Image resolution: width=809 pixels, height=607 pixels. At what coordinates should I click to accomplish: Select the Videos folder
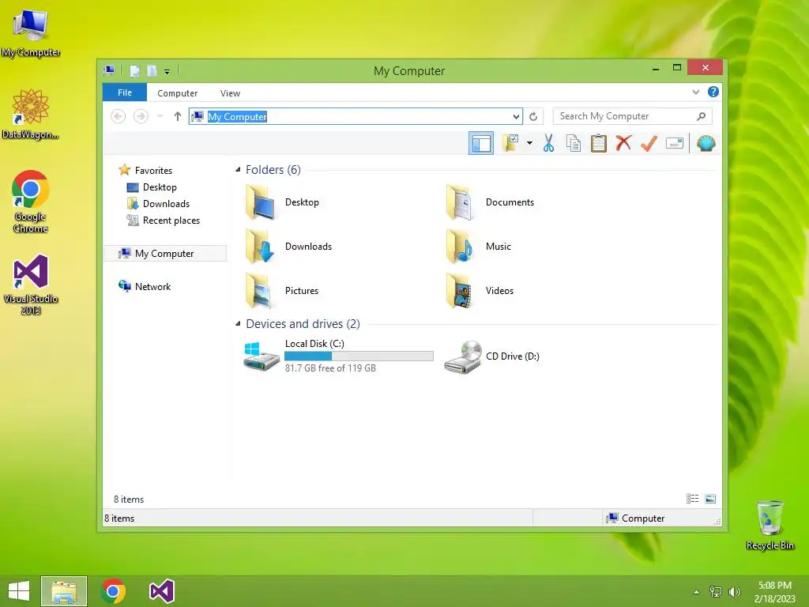pyautogui.click(x=479, y=291)
